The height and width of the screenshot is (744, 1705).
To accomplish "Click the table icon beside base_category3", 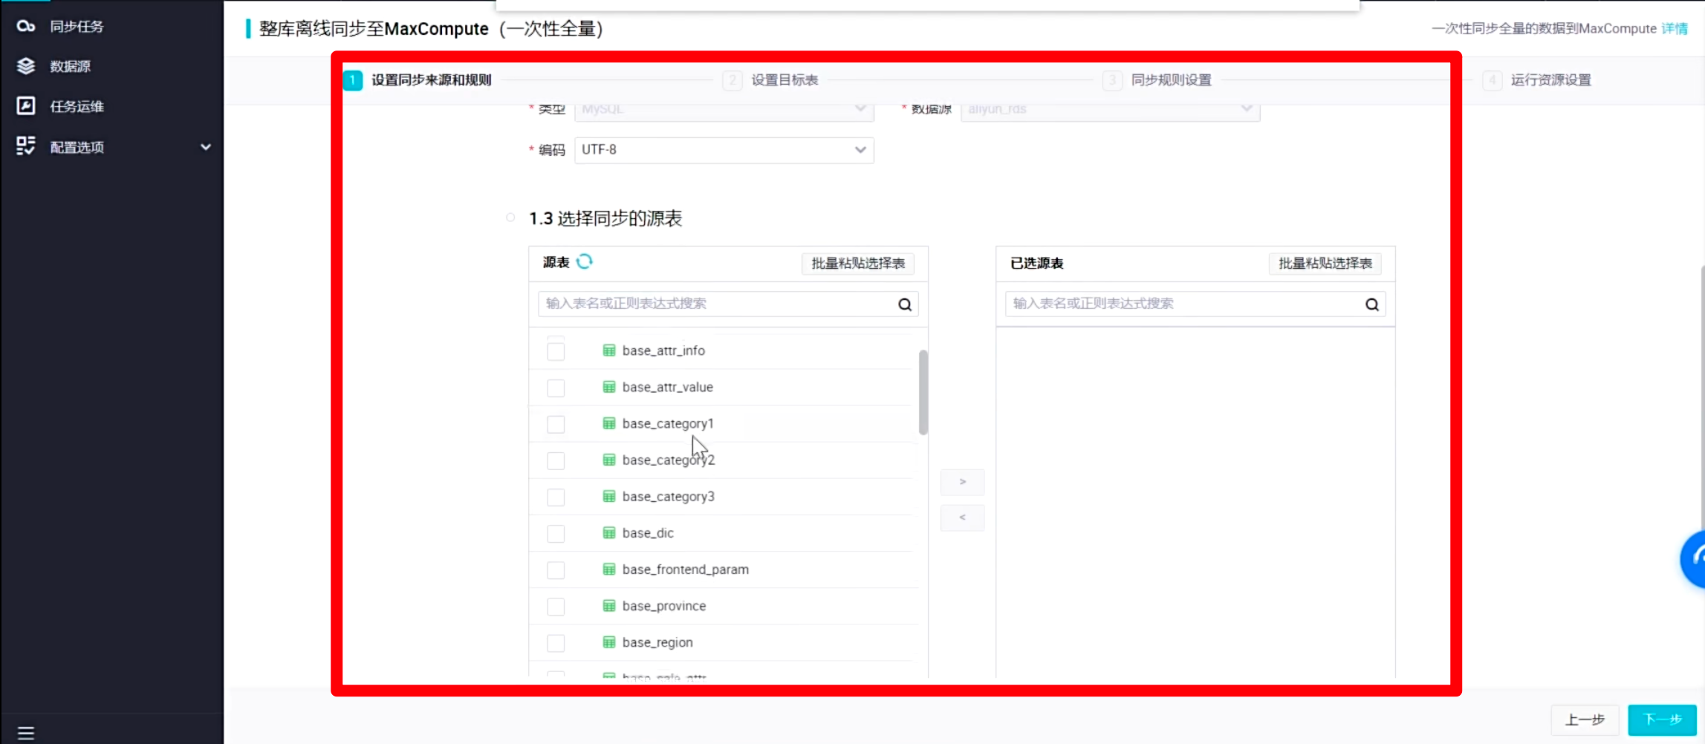I will (x=609, y=496).
